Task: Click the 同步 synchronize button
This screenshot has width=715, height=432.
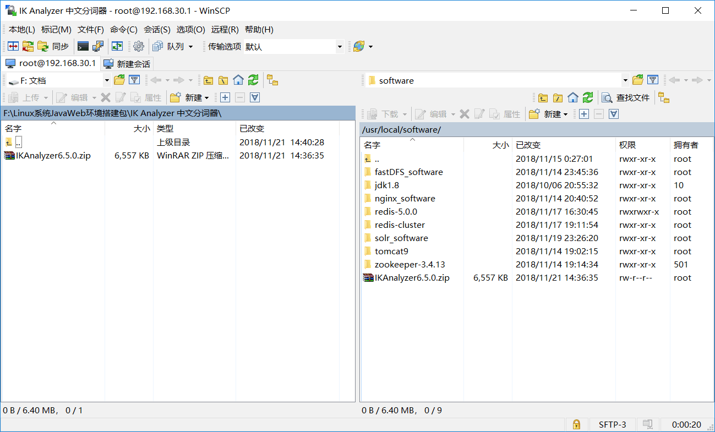Action: (x=53, y=47)
